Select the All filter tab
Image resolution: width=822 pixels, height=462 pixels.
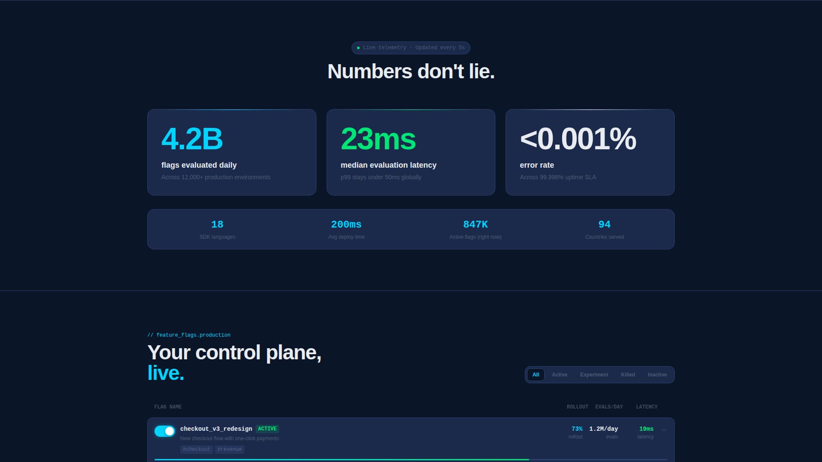point(536,375)
